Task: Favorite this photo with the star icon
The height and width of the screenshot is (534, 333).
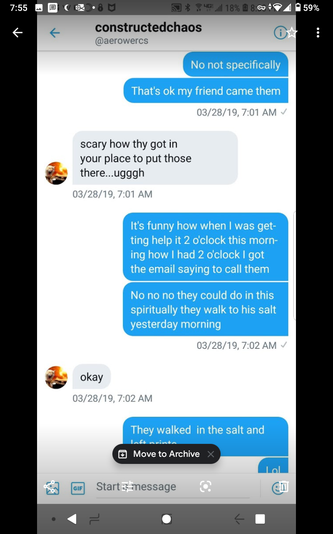Action: coord(292,33)
